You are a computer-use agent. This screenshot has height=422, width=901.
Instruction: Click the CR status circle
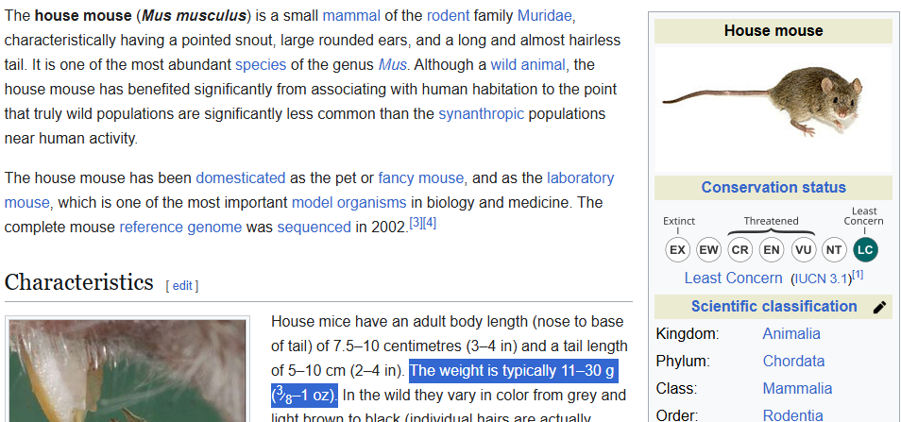pos(740,250)
